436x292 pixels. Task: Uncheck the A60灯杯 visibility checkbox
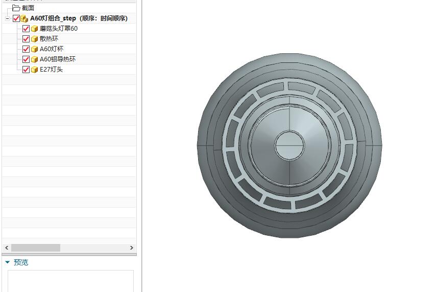pos(26,49)
